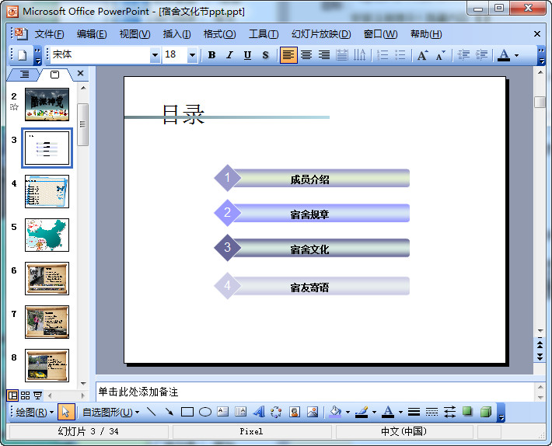Insert a horizontal text box
The image size is (552, 446).
223,412
